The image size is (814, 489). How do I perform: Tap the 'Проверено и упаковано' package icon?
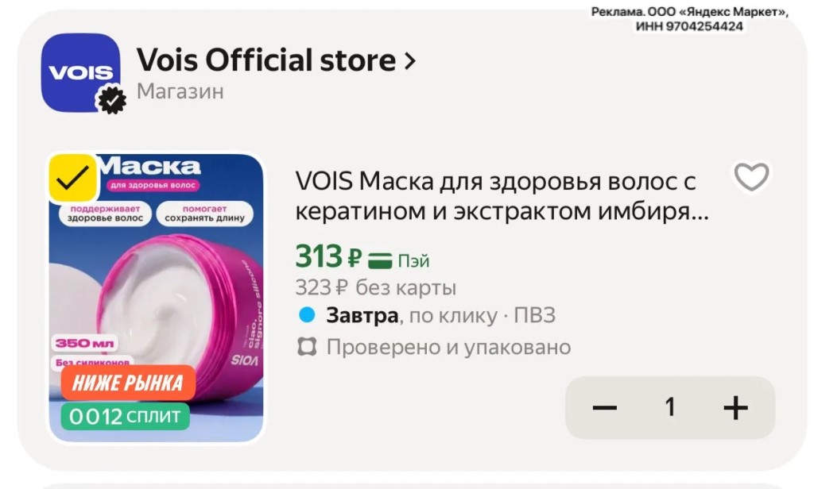307,347
